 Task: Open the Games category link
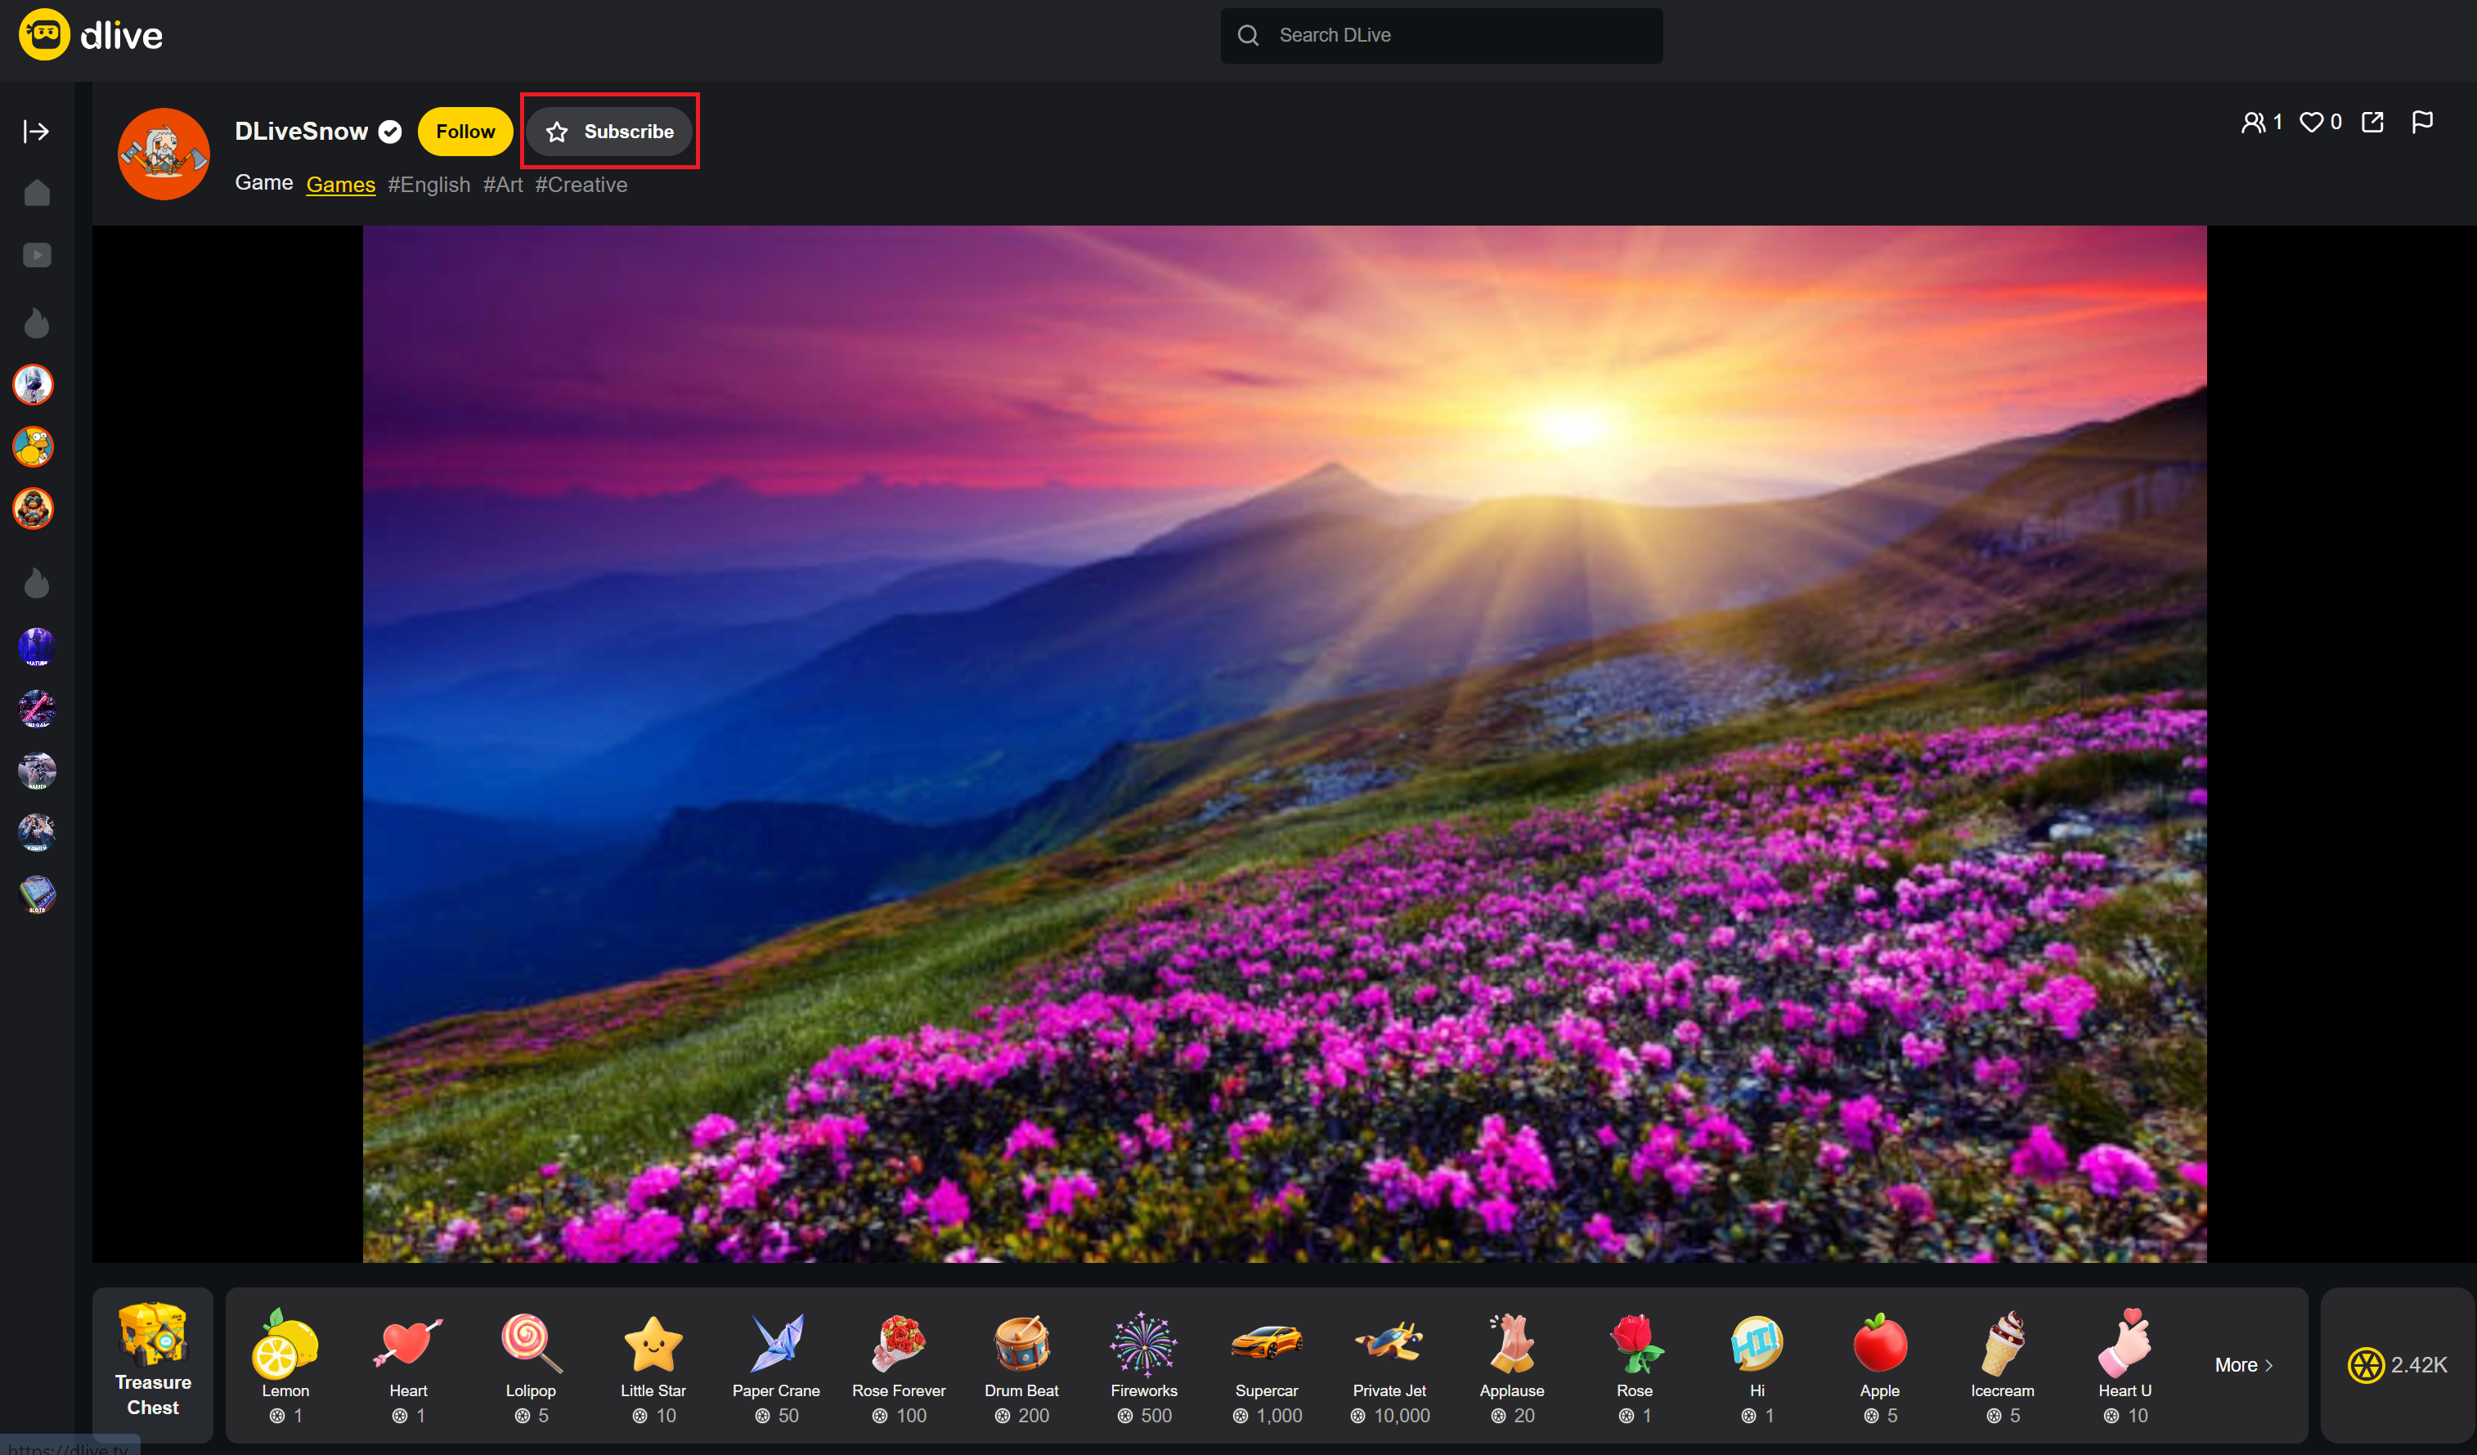coord(340,185)
